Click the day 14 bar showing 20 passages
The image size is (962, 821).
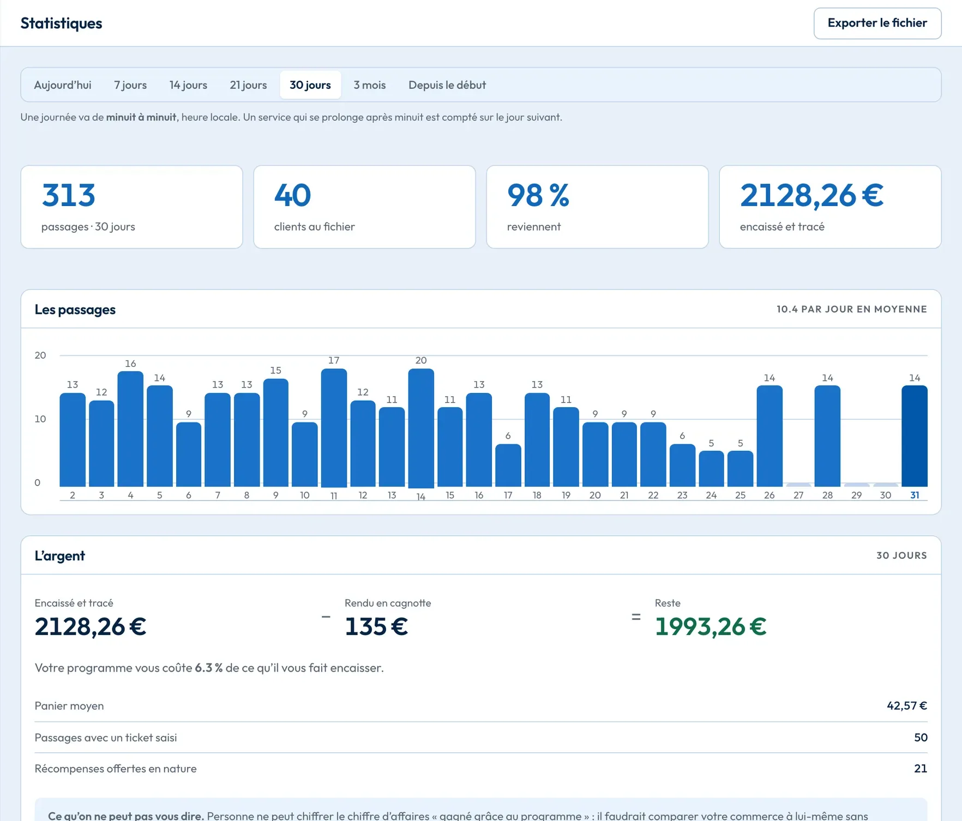[421, 428]
